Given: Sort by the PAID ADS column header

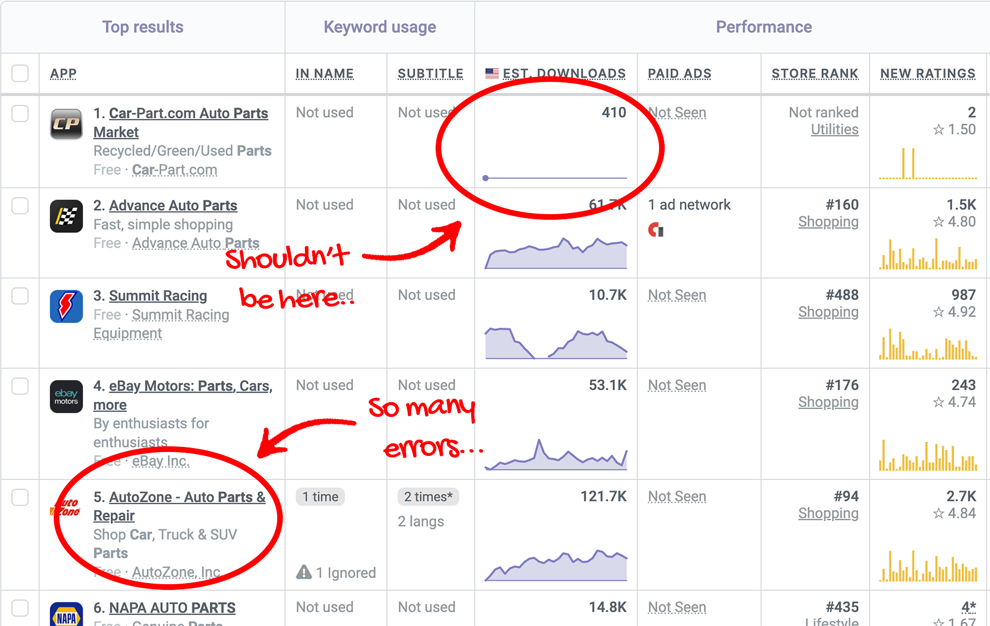Looking at the screenshot, I should pos(679,73).
